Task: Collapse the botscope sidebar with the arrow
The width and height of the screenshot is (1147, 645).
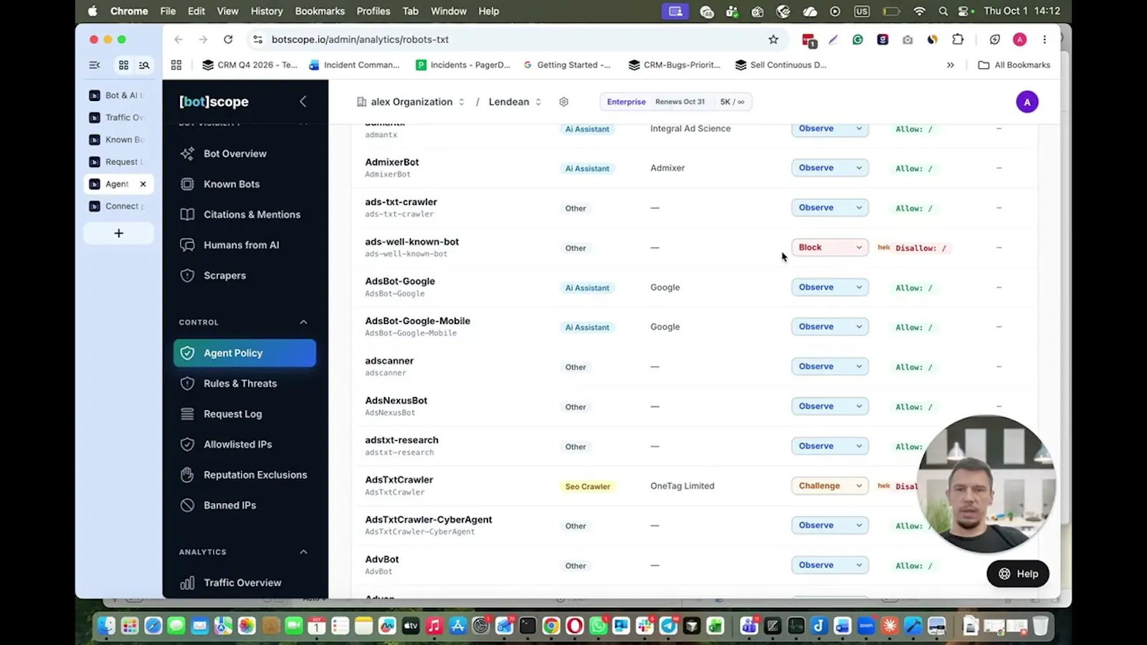Action: point(303,102)
